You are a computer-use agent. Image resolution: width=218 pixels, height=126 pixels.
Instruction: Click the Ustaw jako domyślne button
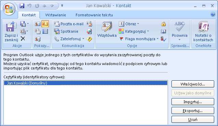click(x=193, y=93)
